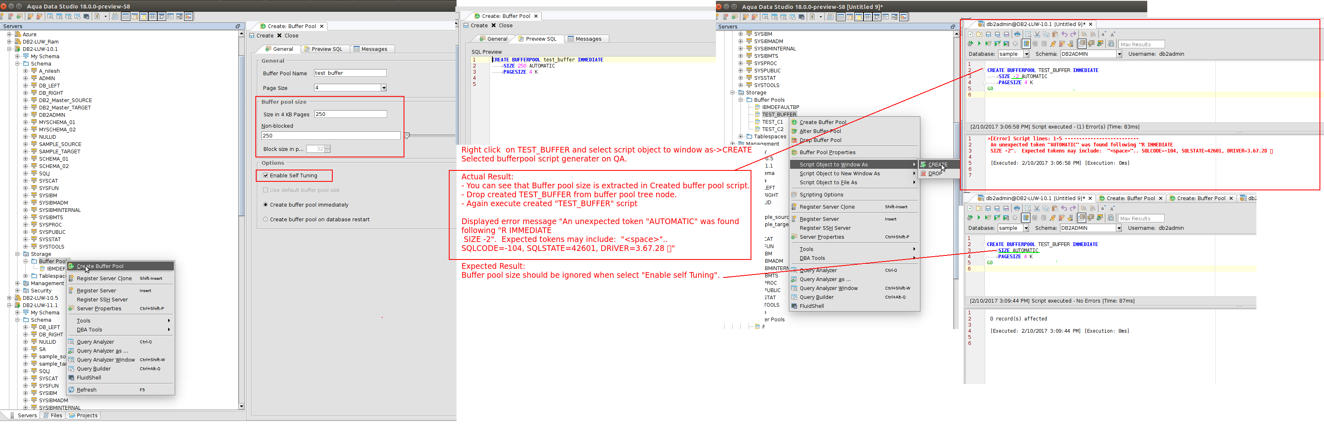Image resolution: width=1324 pixels, height=425 pixels.
Task: Toggle the Enable Self Tuning checkbox
Action: pyautogui.click(x=266, y=176)
